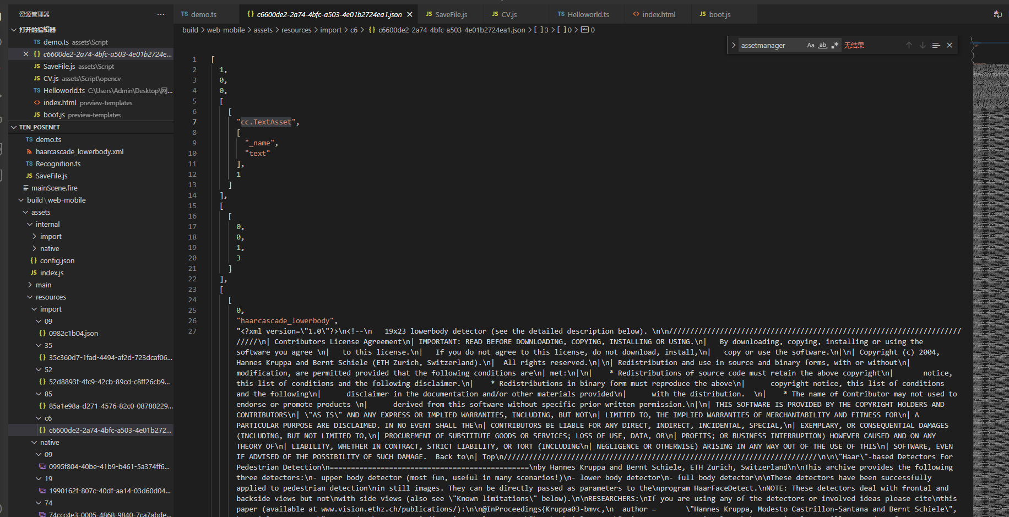Click the editor minimap
Viewport: 1009px width, 517px height.
[990, 275]
